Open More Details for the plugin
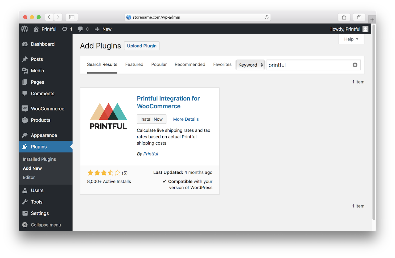 point(186,119)
